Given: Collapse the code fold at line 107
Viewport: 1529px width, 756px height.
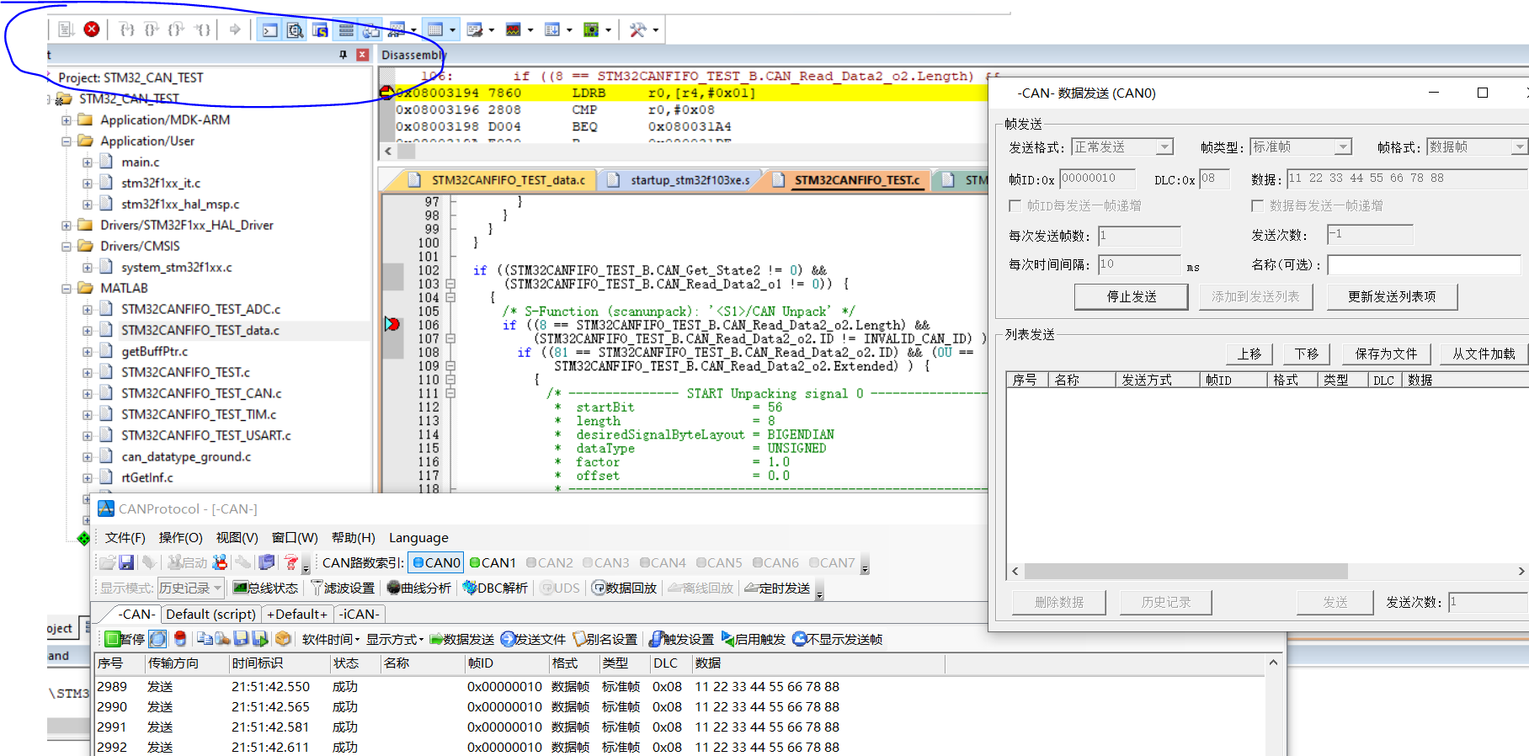Looking at the screenshot, I should click(x=450, y=338).
